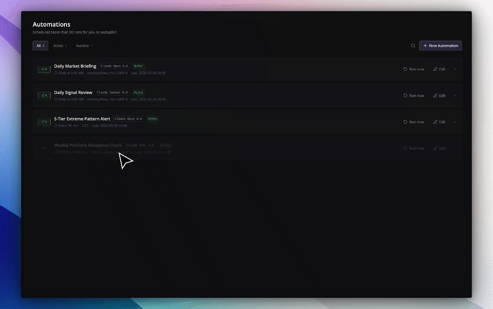Screen dimensions: 493x309
Task: Disable S-Tier Extreme Pattern Alert ON switch
Action: point(44,122)
